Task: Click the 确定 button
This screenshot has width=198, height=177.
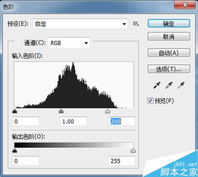Action: 169,23
